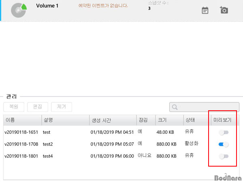The height and width of the screenshot is (182, 243).
Task: Click the 미리보기 column header
Action: click(224, 120)
